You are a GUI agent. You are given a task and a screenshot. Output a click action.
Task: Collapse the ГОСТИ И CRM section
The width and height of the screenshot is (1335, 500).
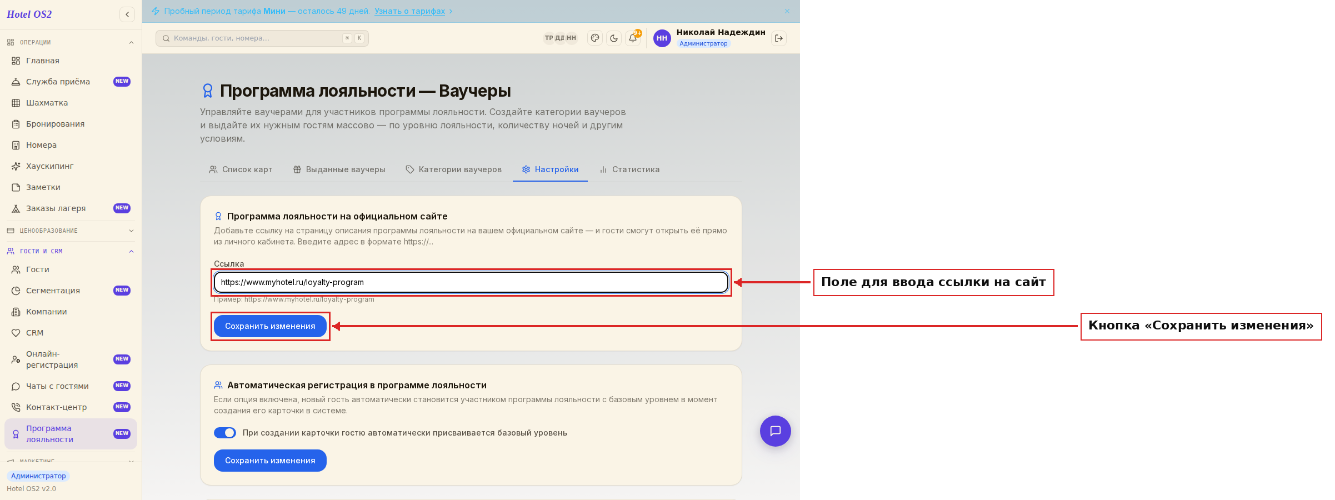pos(71,251)
